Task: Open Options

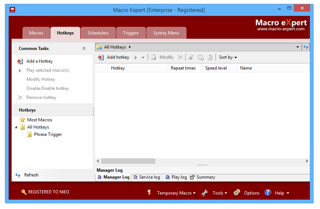Action: (x=252, y=193)
